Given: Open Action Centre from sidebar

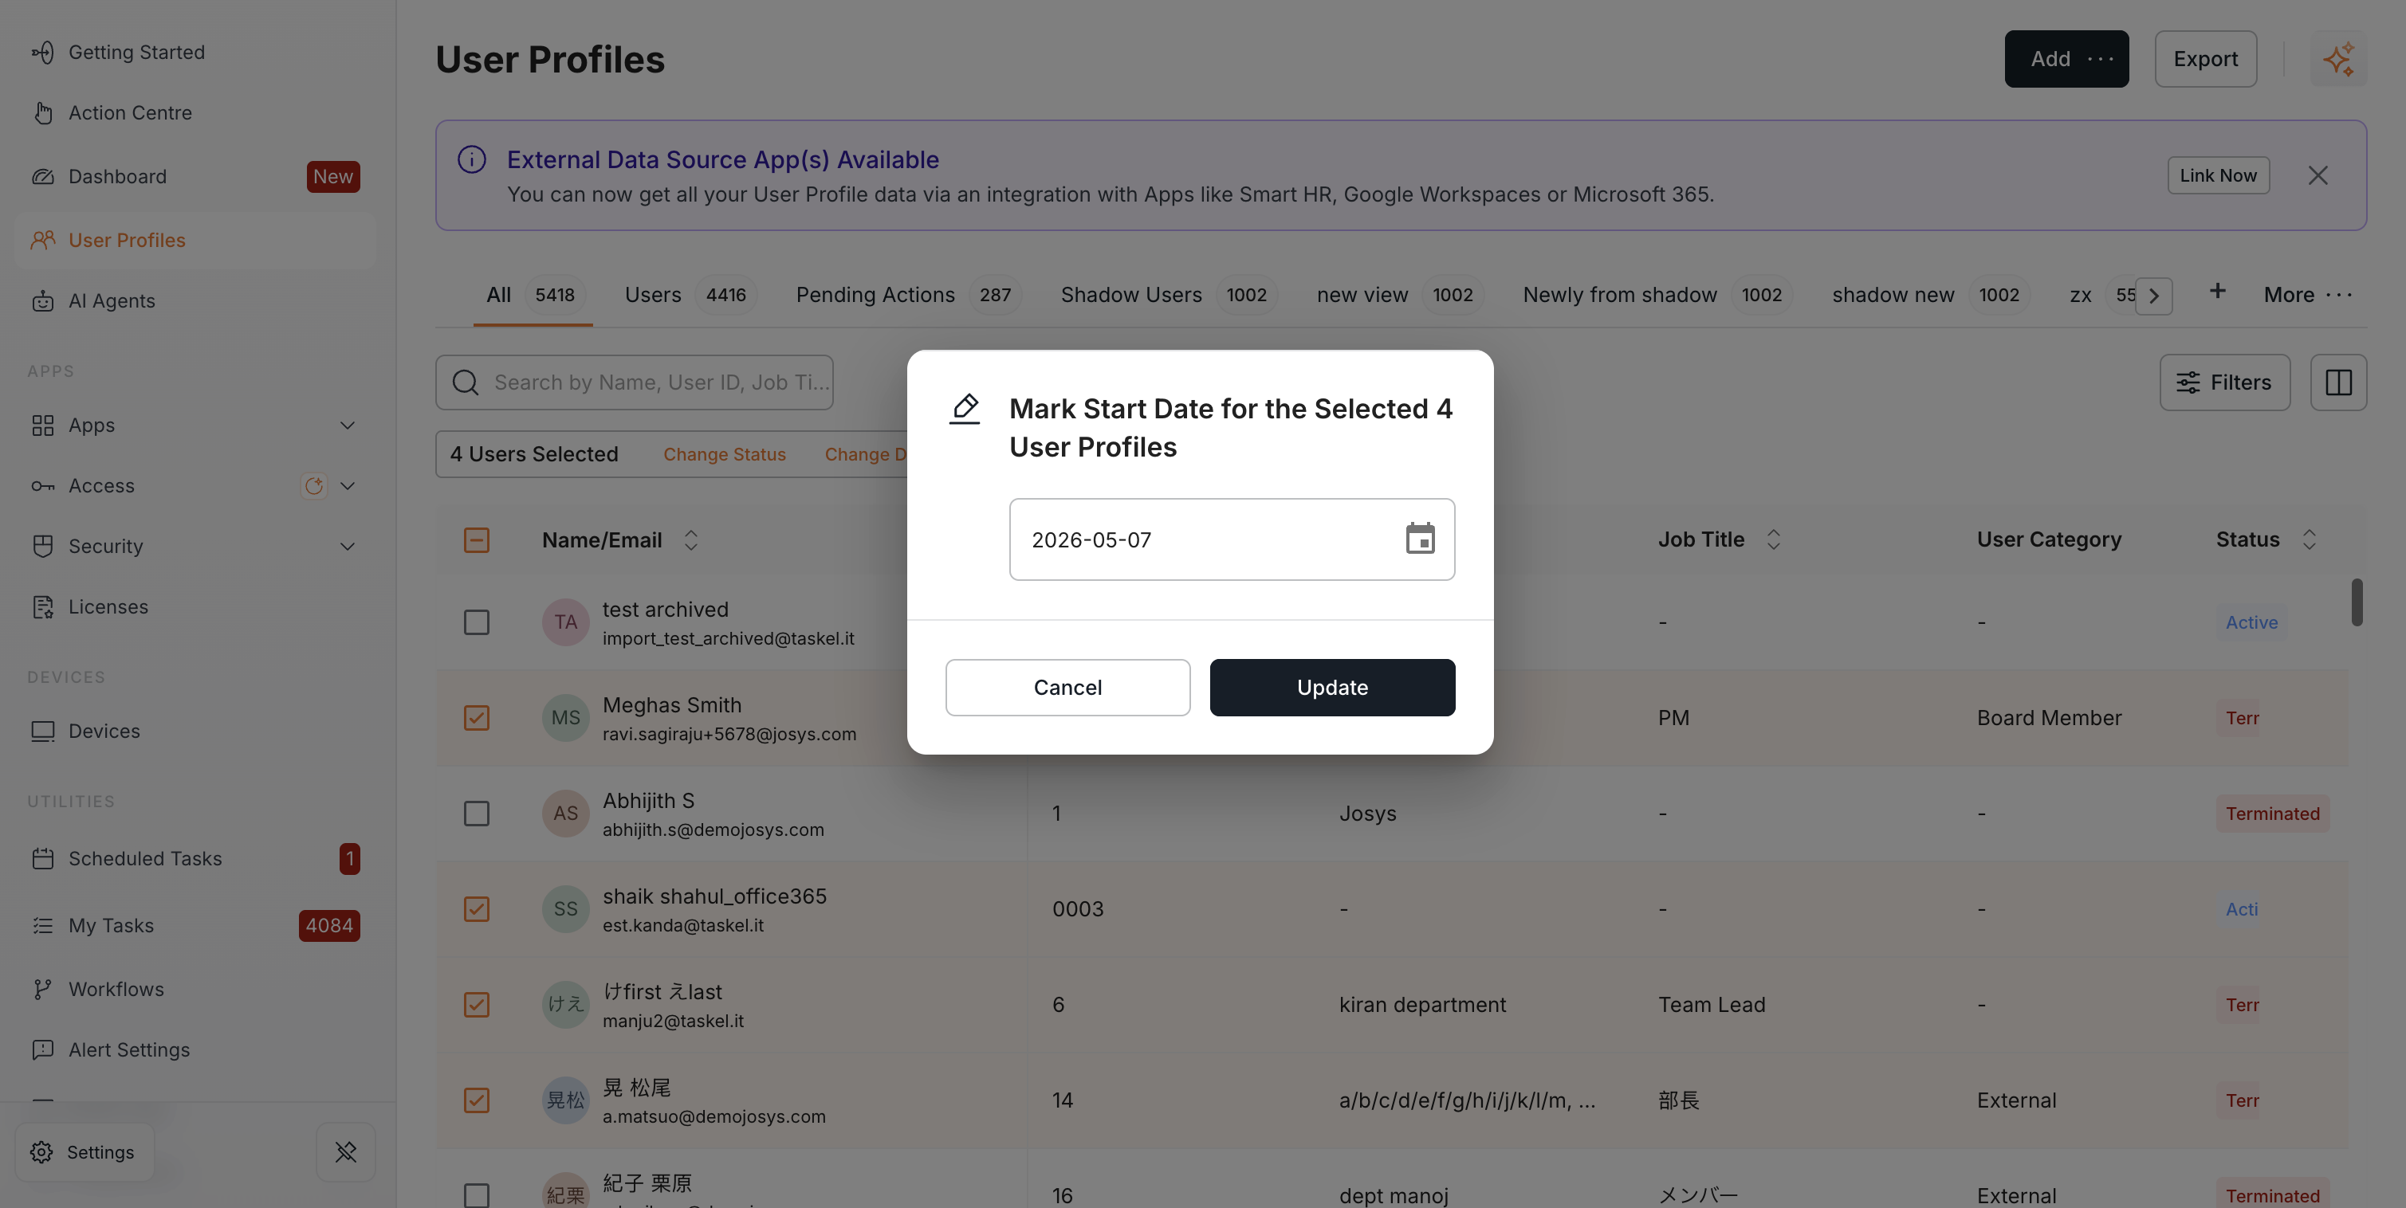Looking at the screenshot, I should tap(130, 113).
